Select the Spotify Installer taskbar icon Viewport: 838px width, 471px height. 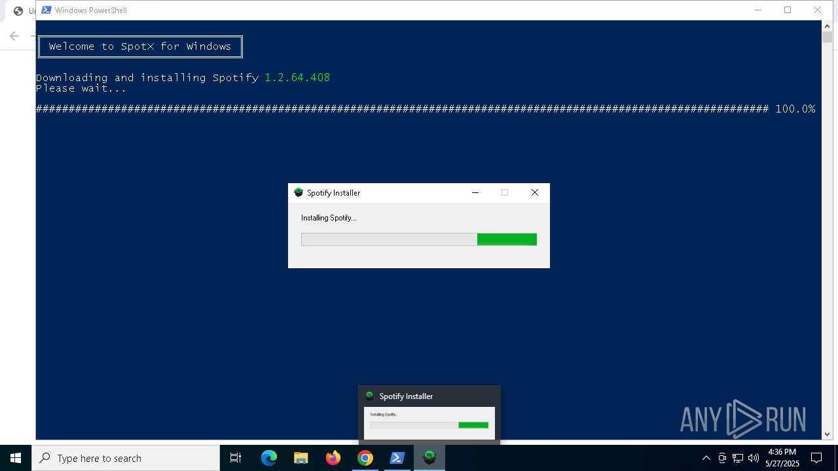(429, 458)
